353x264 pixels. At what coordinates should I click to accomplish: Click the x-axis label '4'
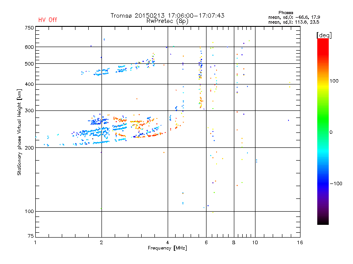pyautogui.click(x=168, y=243)
